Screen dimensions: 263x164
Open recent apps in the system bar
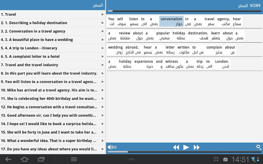click(x=41, y=159)
